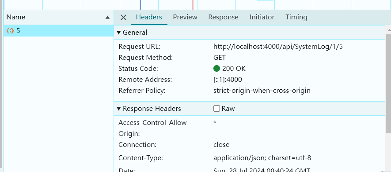Click the blue marker line in timeline

point(140,5)
